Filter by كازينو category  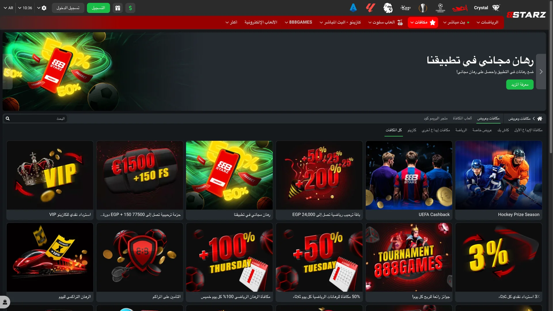(x=412, y=130)
